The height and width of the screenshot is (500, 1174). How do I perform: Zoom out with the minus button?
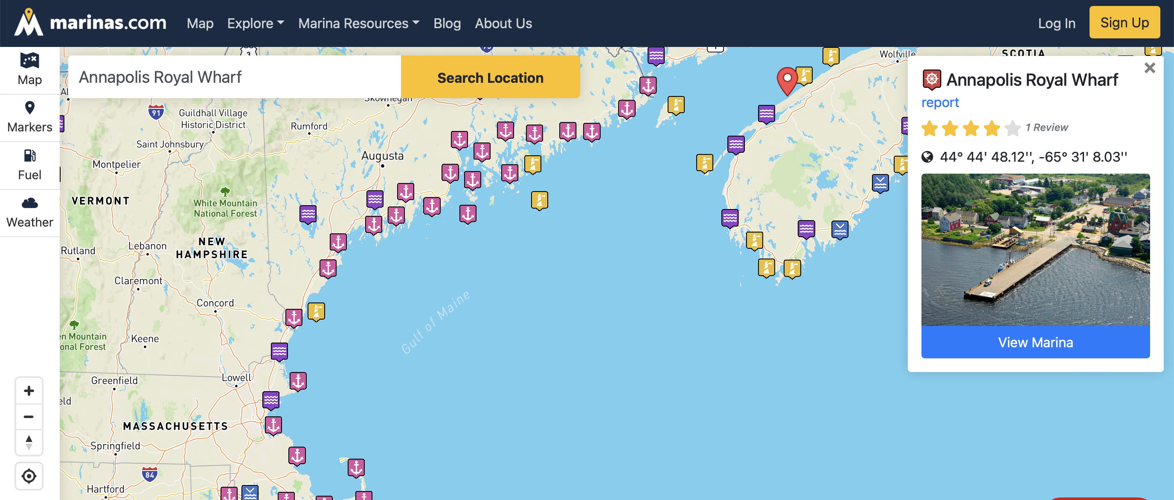pyautogui.click(x=29, y=416)
